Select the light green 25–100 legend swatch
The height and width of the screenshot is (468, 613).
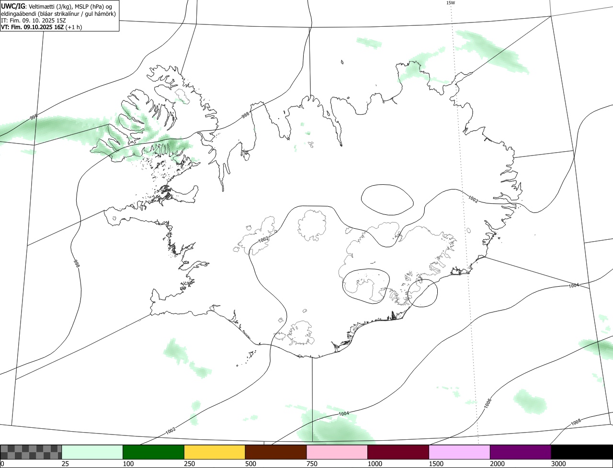(92, 452)
